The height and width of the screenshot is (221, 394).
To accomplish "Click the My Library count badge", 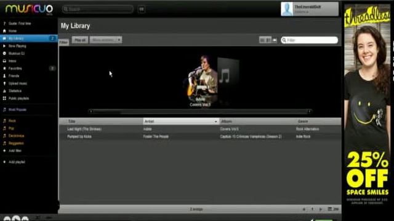I will (52, 39).
